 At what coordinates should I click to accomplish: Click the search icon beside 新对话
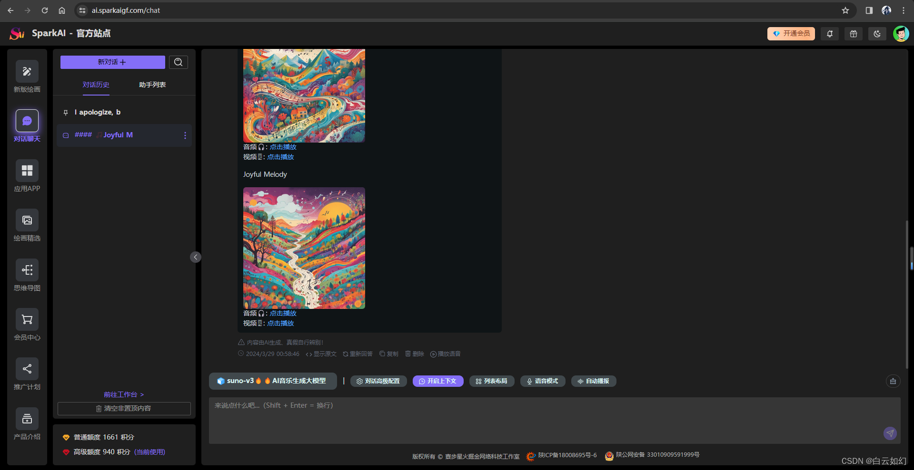(x=179, y=62)
